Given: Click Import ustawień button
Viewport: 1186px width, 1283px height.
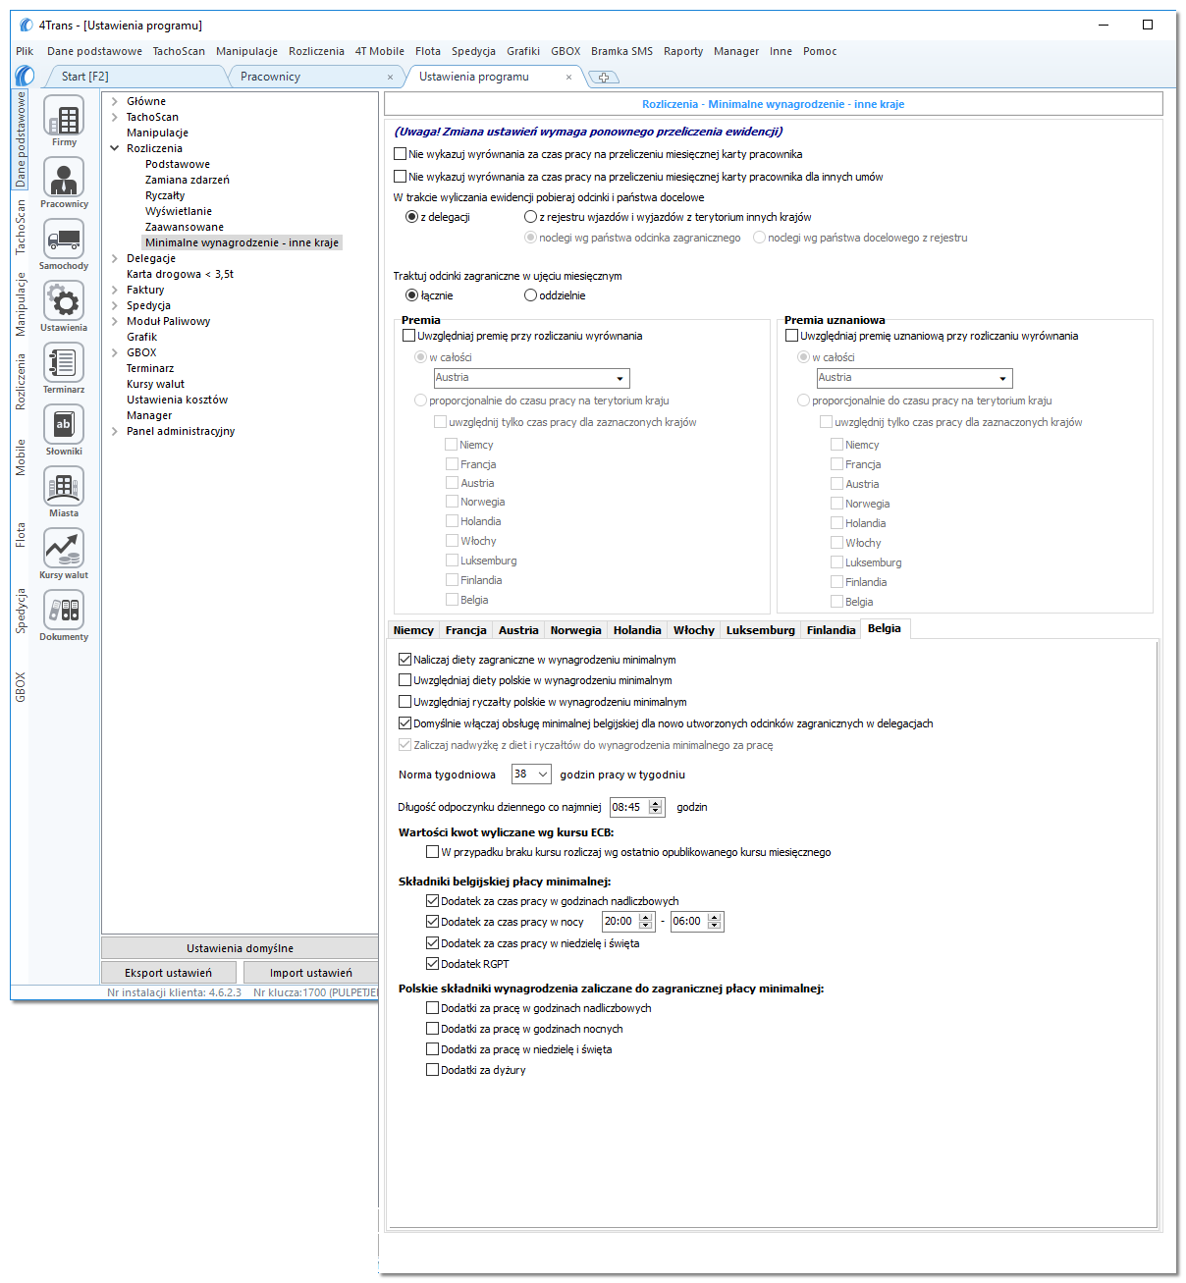Looking at the screenshot, I should 310,973.
